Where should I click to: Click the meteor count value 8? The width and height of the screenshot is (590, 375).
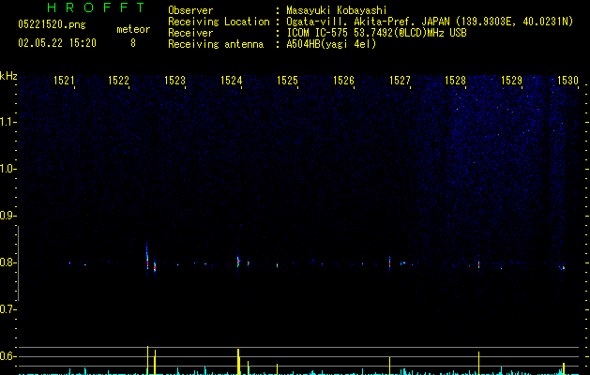pos(133,43)
